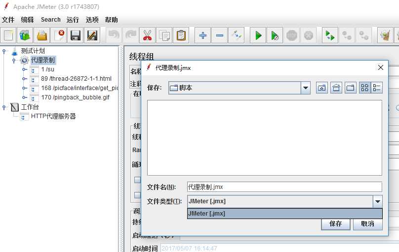
Task: Select 工作台 in the tree
Action: (30, 107)
